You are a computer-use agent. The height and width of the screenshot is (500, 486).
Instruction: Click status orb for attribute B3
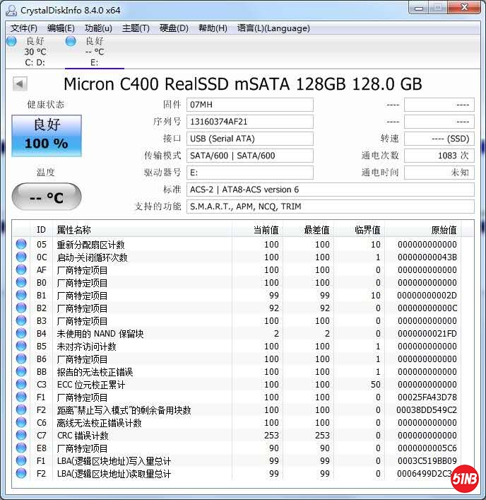coord(21,320)
